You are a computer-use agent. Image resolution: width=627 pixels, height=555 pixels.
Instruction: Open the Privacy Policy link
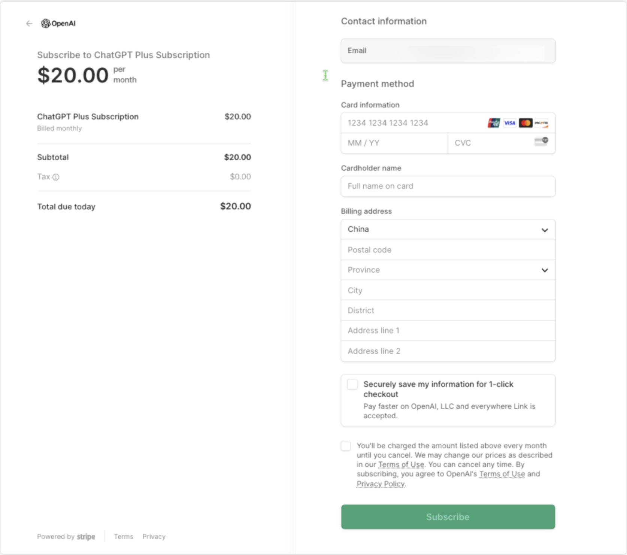[381, 484]
